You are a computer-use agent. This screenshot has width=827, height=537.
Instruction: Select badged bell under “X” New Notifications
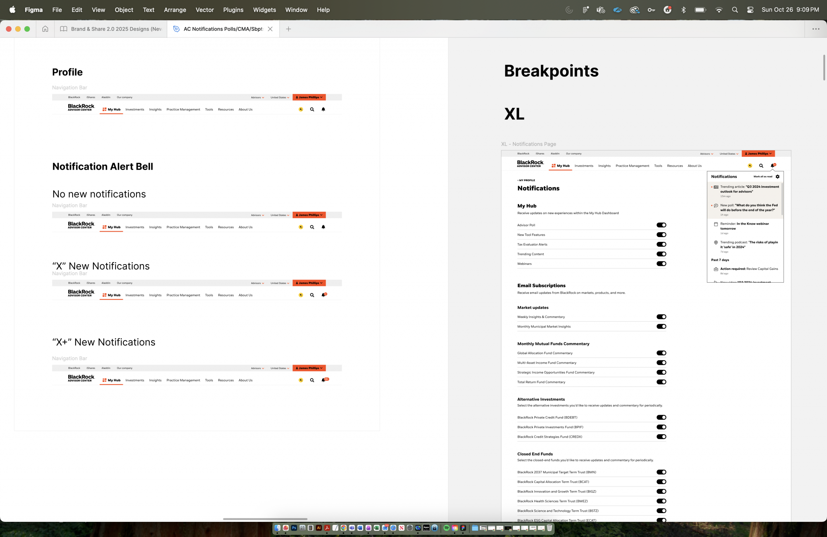324,294
